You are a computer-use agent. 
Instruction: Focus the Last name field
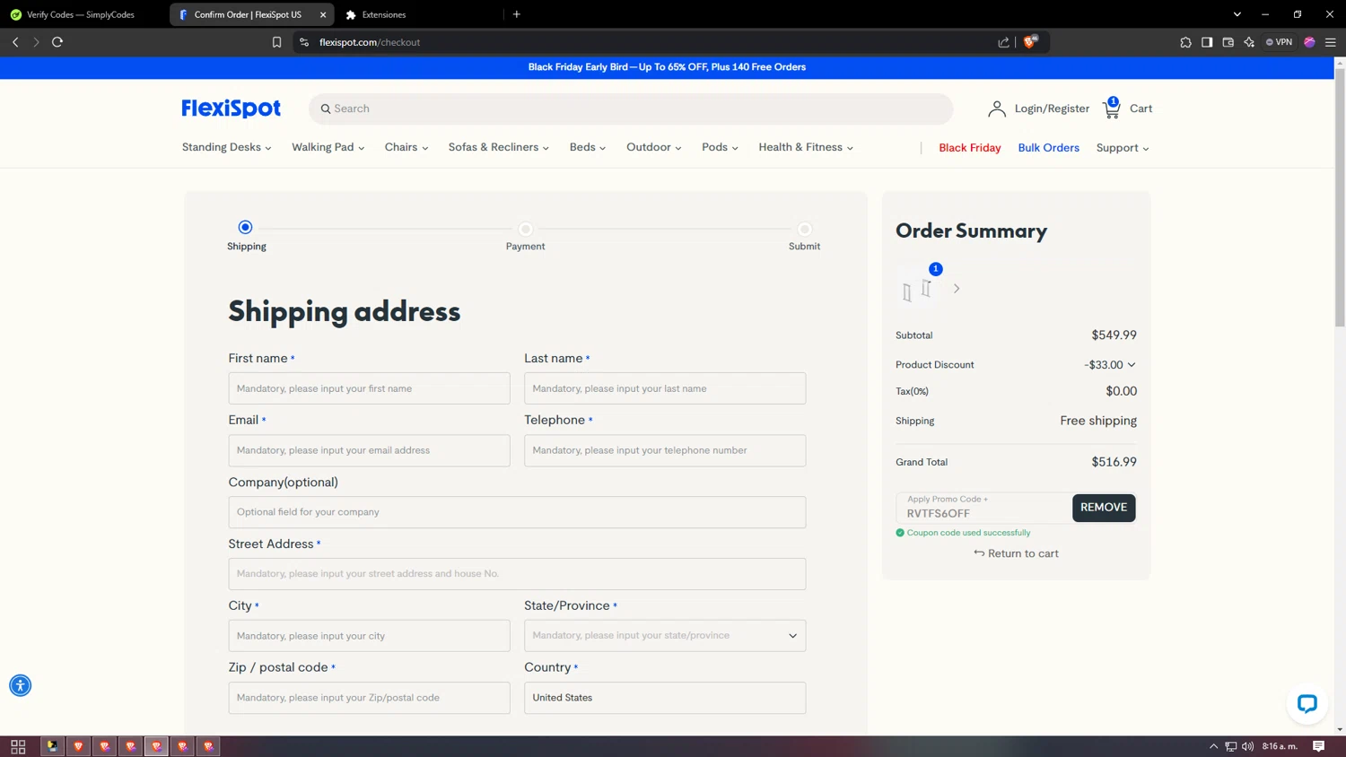[x=665, y=388]
